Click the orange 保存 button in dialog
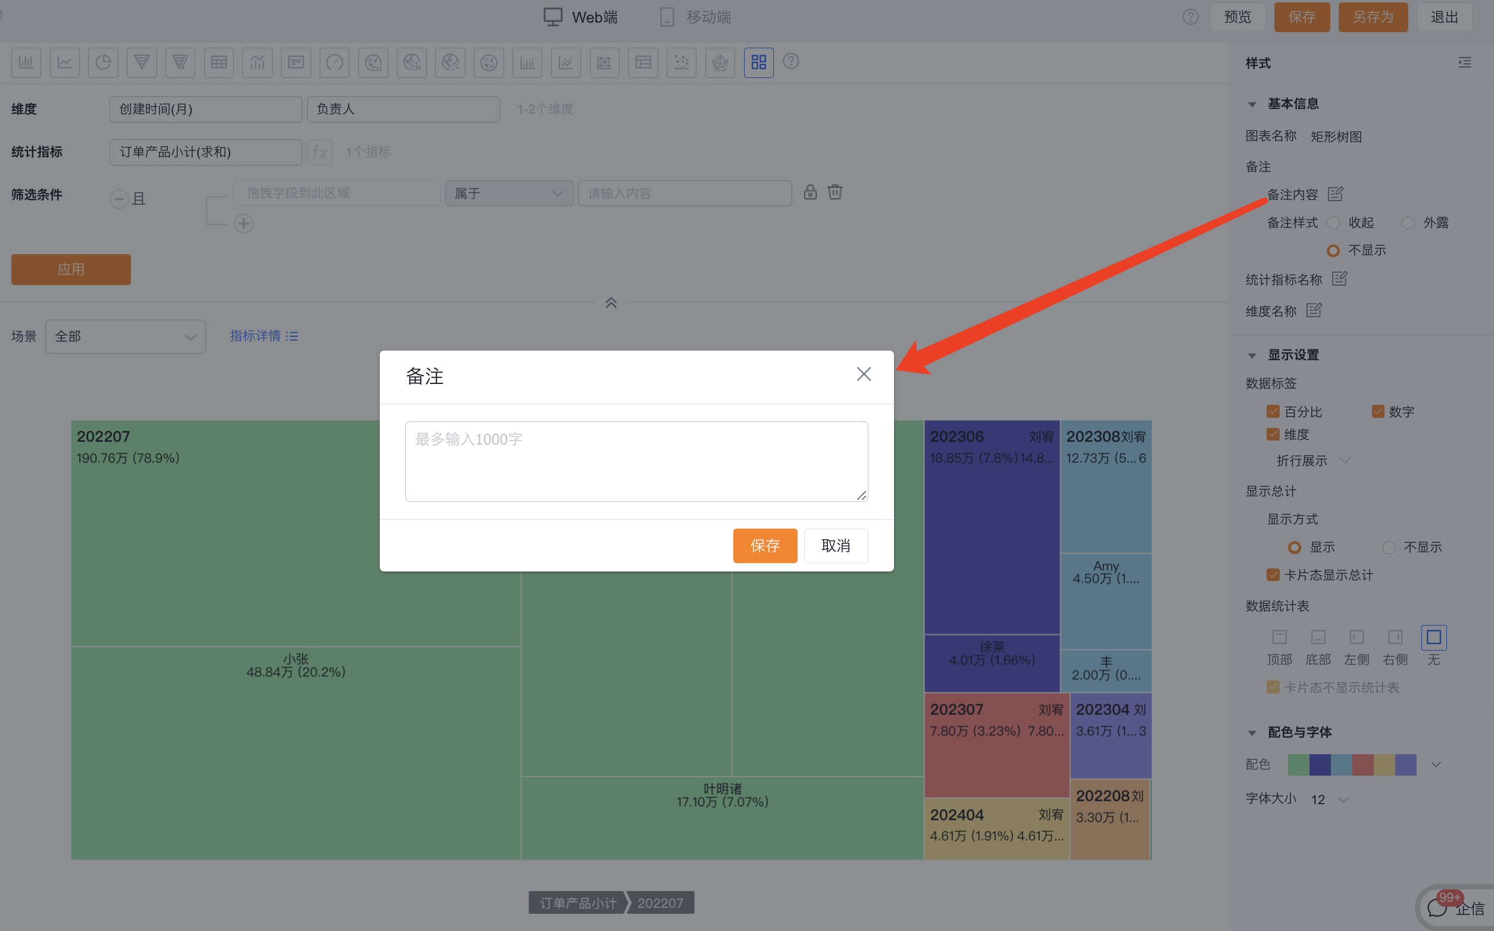Viewport: 1494px width, 931px height. click(x=764, y=545)
